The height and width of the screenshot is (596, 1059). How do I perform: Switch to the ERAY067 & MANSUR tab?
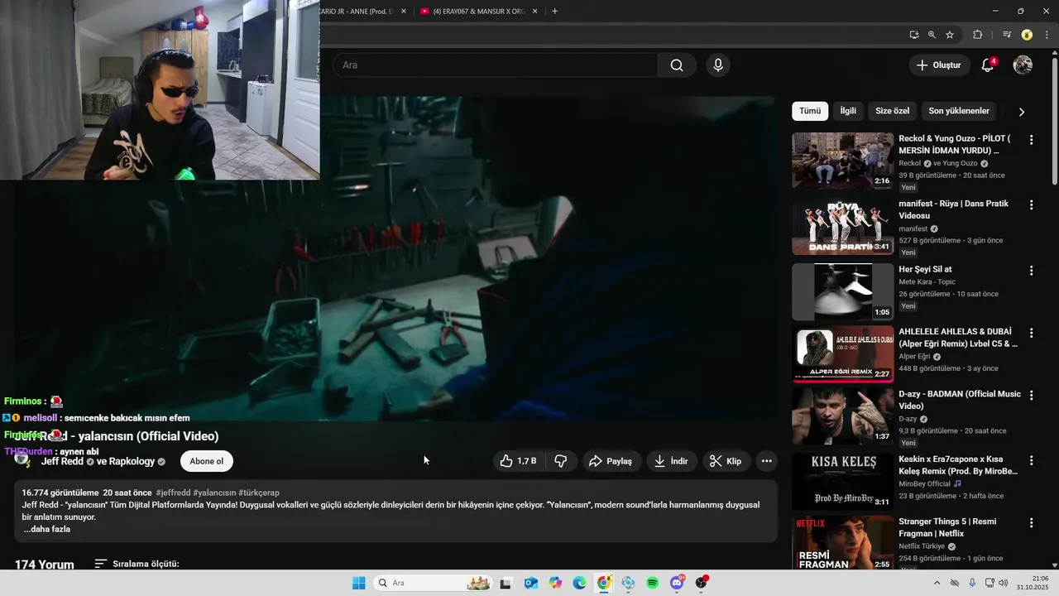click(478, 12)
